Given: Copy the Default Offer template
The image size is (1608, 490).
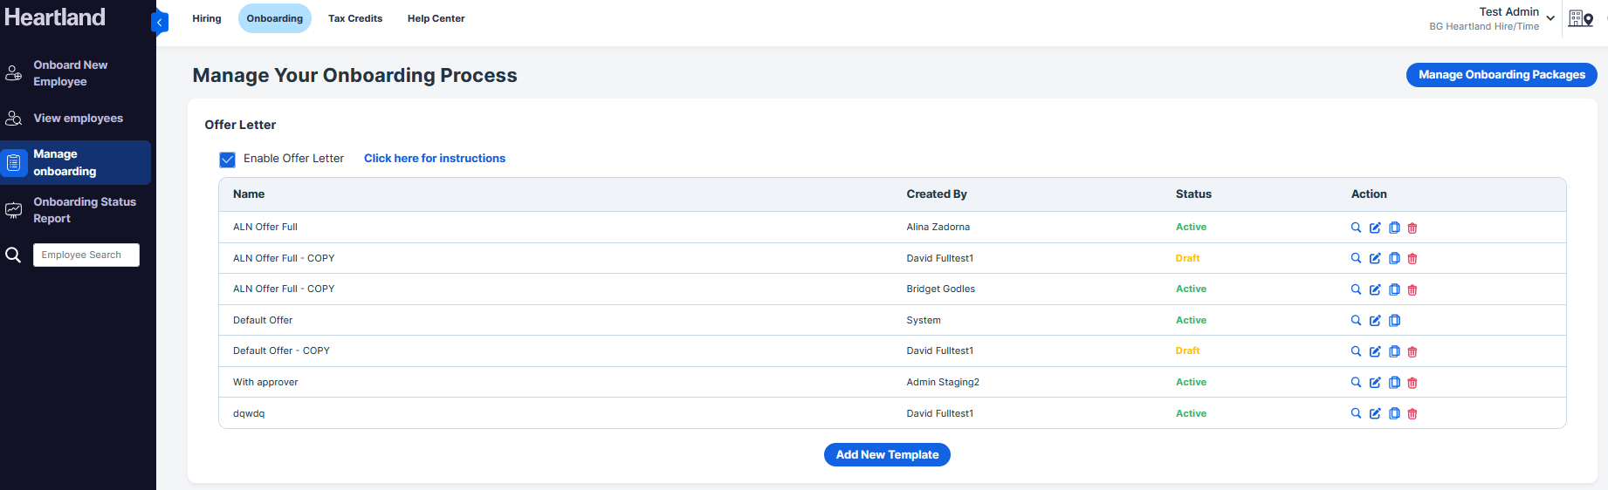Looking at the screenshot, I should click(1394, 321).
